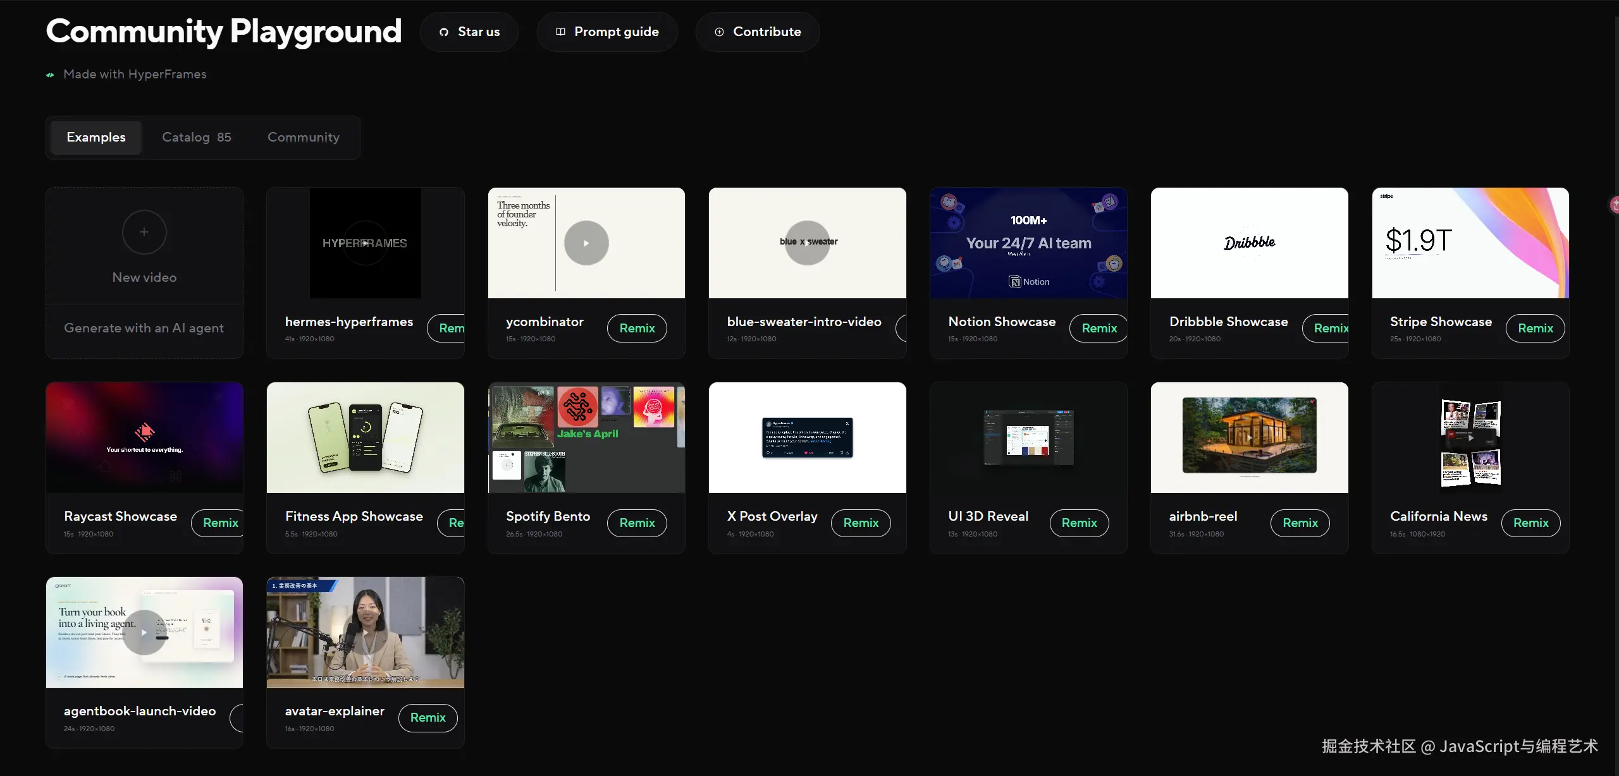Remix the Notion Showcase video

coord(1099,328)
